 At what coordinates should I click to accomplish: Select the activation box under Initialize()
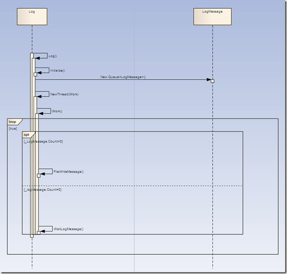tap(35, 74)
